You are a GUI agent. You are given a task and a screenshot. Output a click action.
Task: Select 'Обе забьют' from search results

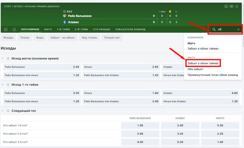click(196, 69)
